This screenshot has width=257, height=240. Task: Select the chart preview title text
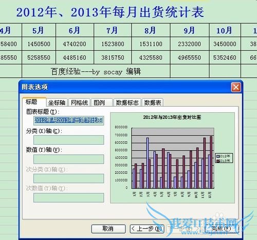(x=172, y=117)
